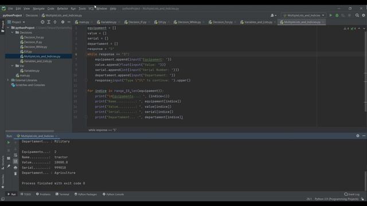This screenshot has width=367, height=206.
Task: Open Project panel options gear
Action: 63,22
